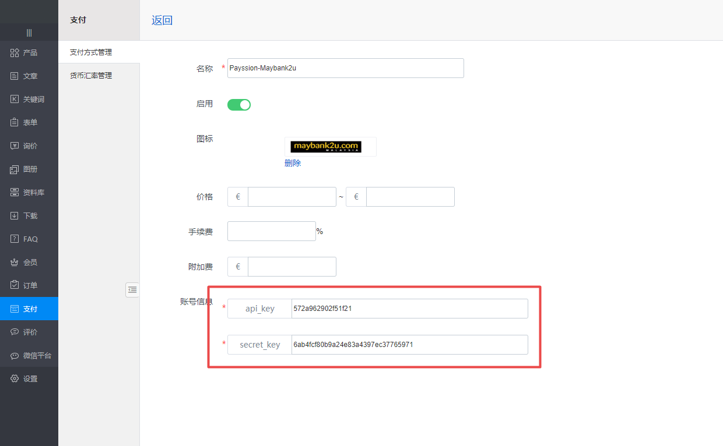Select the Keywords (关键词) icon
723x446 pixels.
tap(15, 100)
